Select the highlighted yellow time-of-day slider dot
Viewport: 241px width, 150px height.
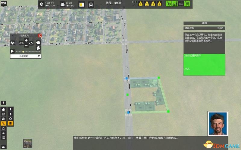pos(23,52)
